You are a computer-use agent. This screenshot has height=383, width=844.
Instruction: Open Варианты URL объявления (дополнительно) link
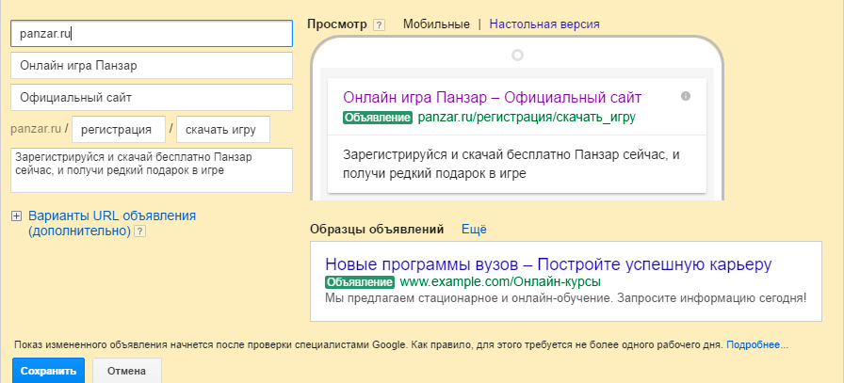pos(112,224)
